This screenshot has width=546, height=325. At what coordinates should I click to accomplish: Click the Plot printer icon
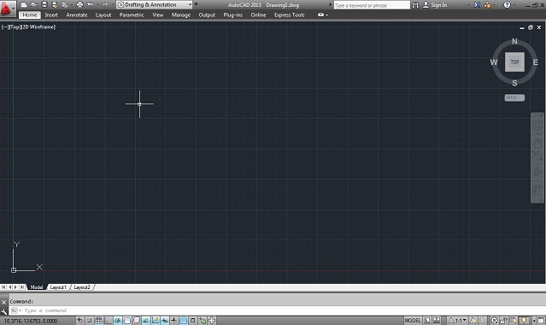pyautogui.click(x=79, y=4)
